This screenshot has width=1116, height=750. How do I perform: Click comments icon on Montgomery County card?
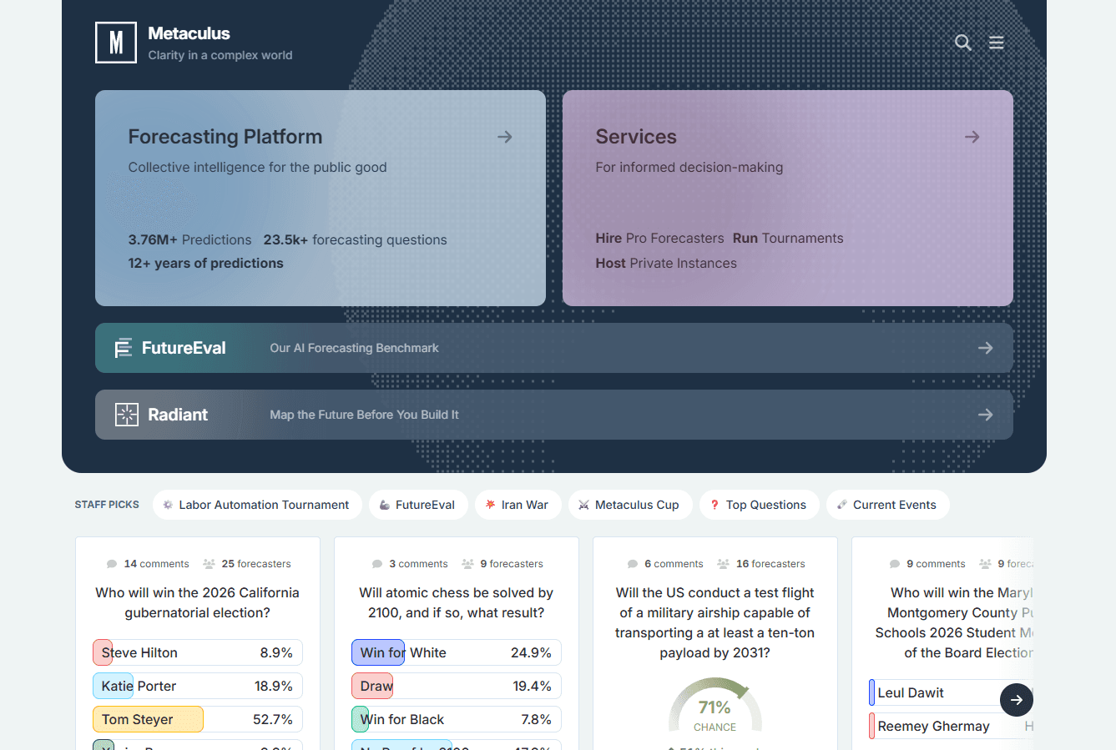click(x=895, y=564)
